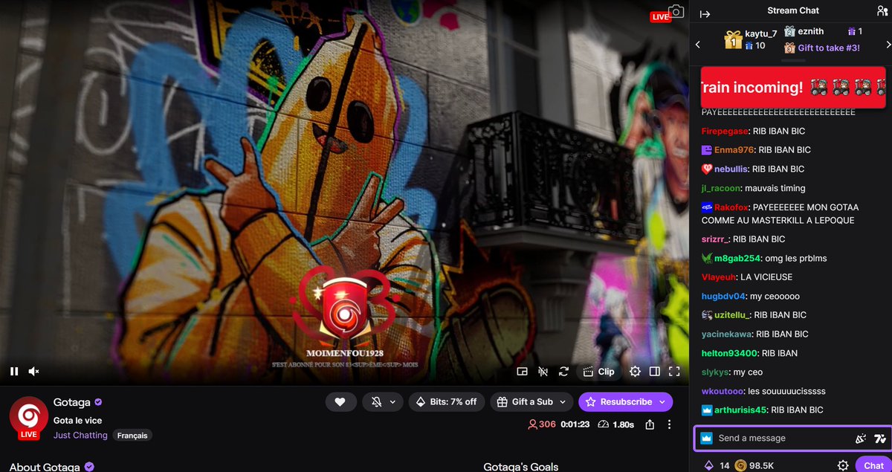
Task: Click the camera screenshot icon above video
Action: point(676,12)
